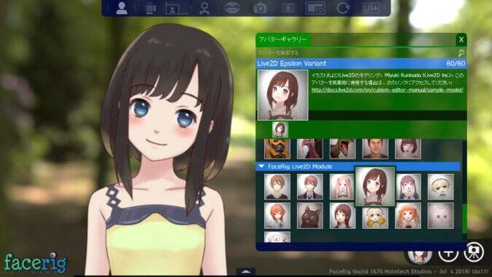This screenshot has width=492, height=277.
Task: Open the lips lip-sync icon
Action: pyautogui.click(x=232, y=8)
